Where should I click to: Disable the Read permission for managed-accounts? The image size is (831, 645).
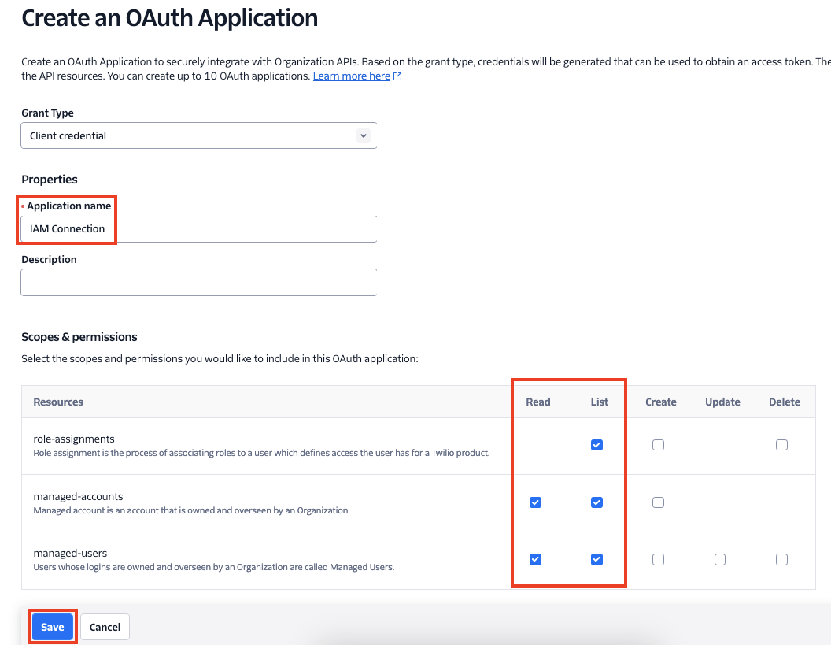pos(535,502)
